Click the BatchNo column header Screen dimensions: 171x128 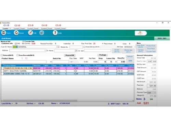point(38,66)
